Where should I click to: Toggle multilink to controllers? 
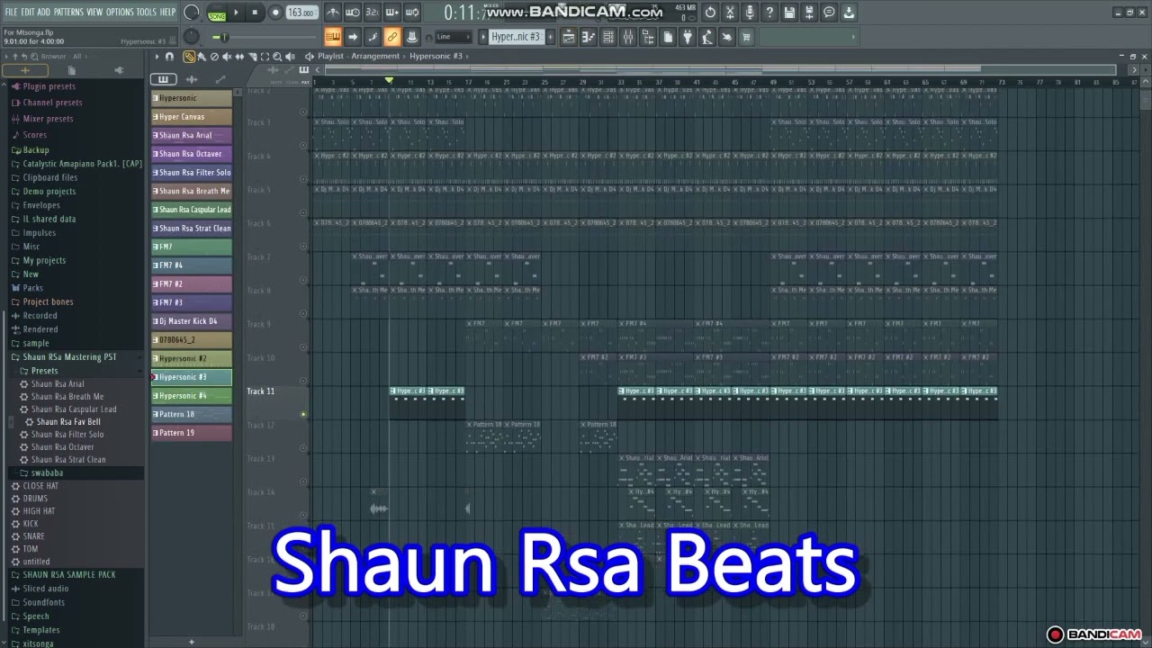pyautogui.click(x=391, y=37)
